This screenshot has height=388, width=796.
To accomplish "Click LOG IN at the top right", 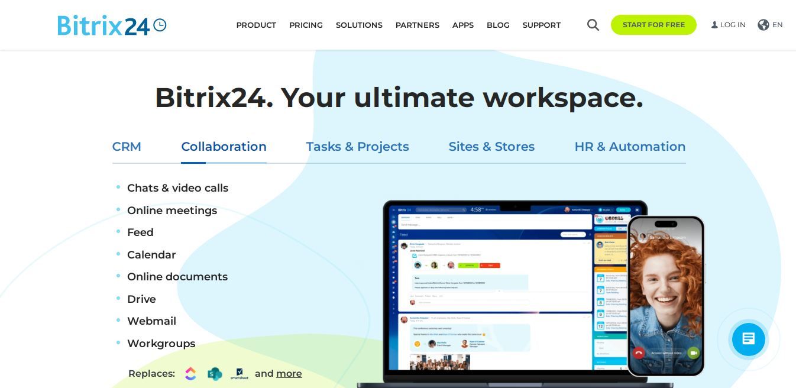I will click(733, 25).
